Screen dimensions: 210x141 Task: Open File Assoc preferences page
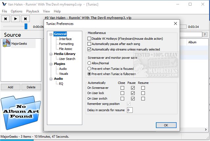tap(66, 49)
